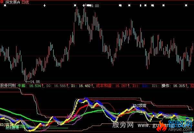Image resolution: width=194 pixels, height=133 pixels.
Task: Click the 日线 period label
Action: tap(25, 2)
